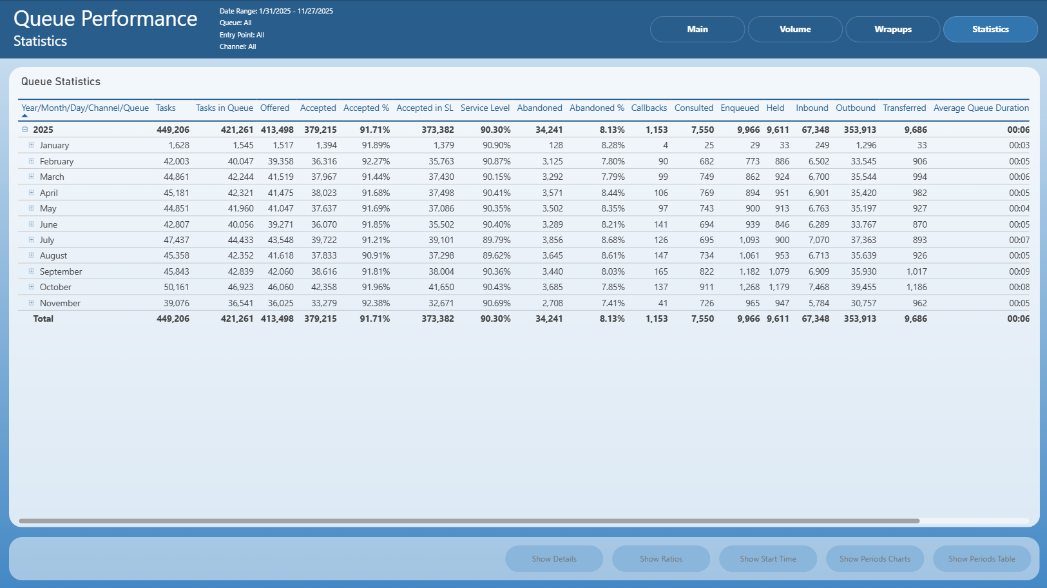Select October outbound value 39,455
This screenshot has height=588, width=1047.
[x=863, y=287]
